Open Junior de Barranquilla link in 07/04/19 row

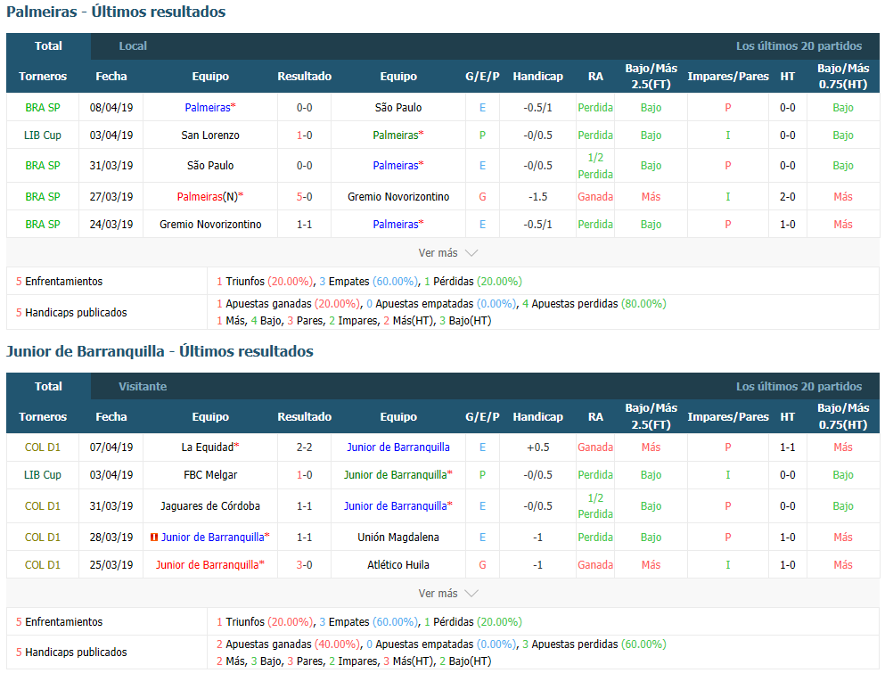coord(397,447)
